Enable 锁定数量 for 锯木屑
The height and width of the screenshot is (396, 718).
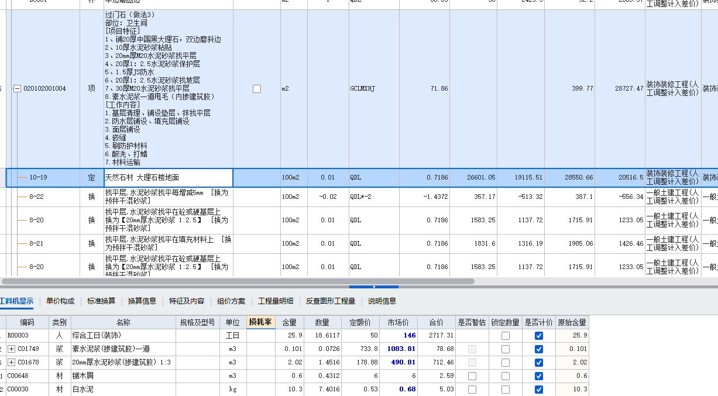tap(507, 376)
